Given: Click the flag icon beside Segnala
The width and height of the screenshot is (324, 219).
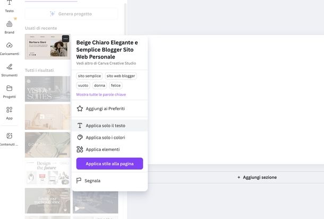Looking at the screenshot, I should tap(79, 181).
